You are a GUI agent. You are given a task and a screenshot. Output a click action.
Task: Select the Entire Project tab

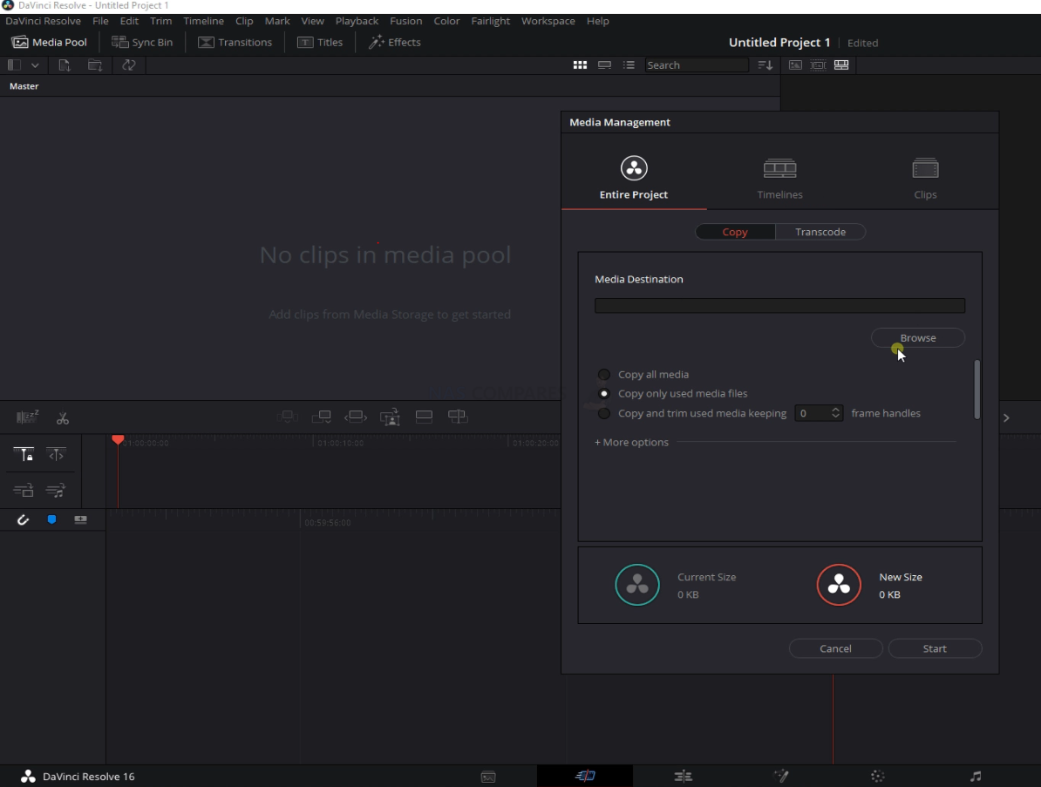(634, 178)
